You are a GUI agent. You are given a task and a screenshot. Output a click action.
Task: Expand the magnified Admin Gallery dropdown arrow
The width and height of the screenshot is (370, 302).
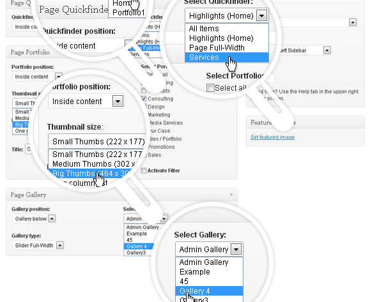pyautogui.click(x=236, y=249)
